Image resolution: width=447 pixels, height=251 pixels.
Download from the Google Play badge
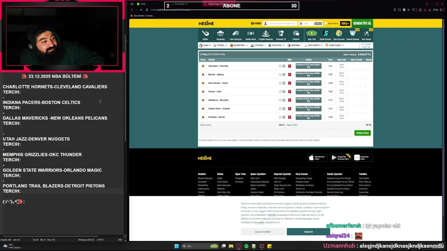[340, 158]
